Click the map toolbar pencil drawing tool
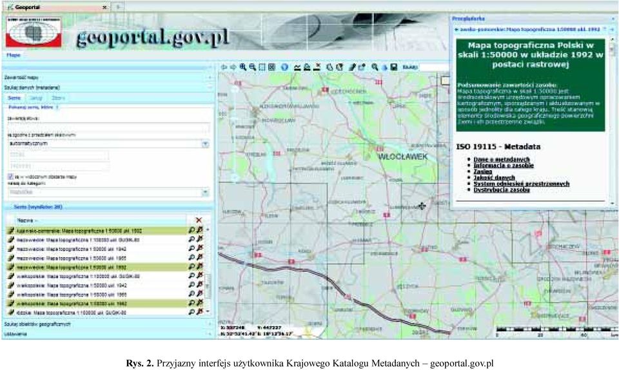Screen dimensions: 619x370 click(x=352, y=67)
